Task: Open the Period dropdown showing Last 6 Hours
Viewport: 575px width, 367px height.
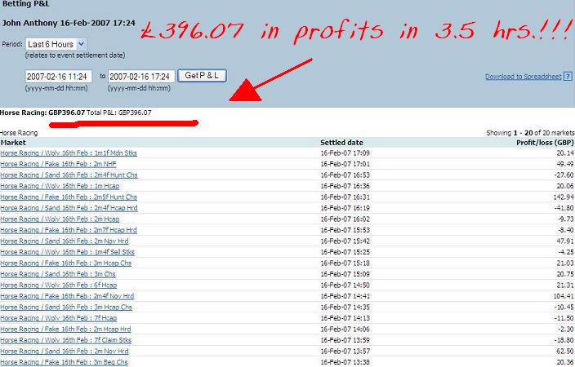Action: [56, 44]
